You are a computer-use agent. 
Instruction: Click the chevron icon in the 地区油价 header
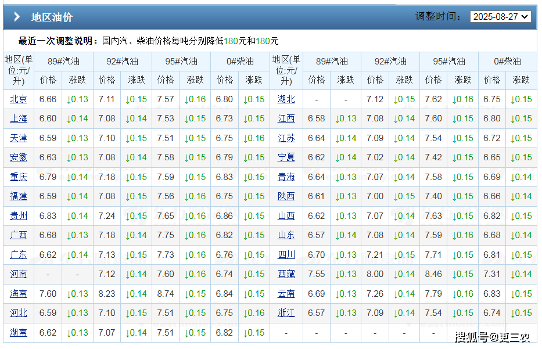[16, 17]
